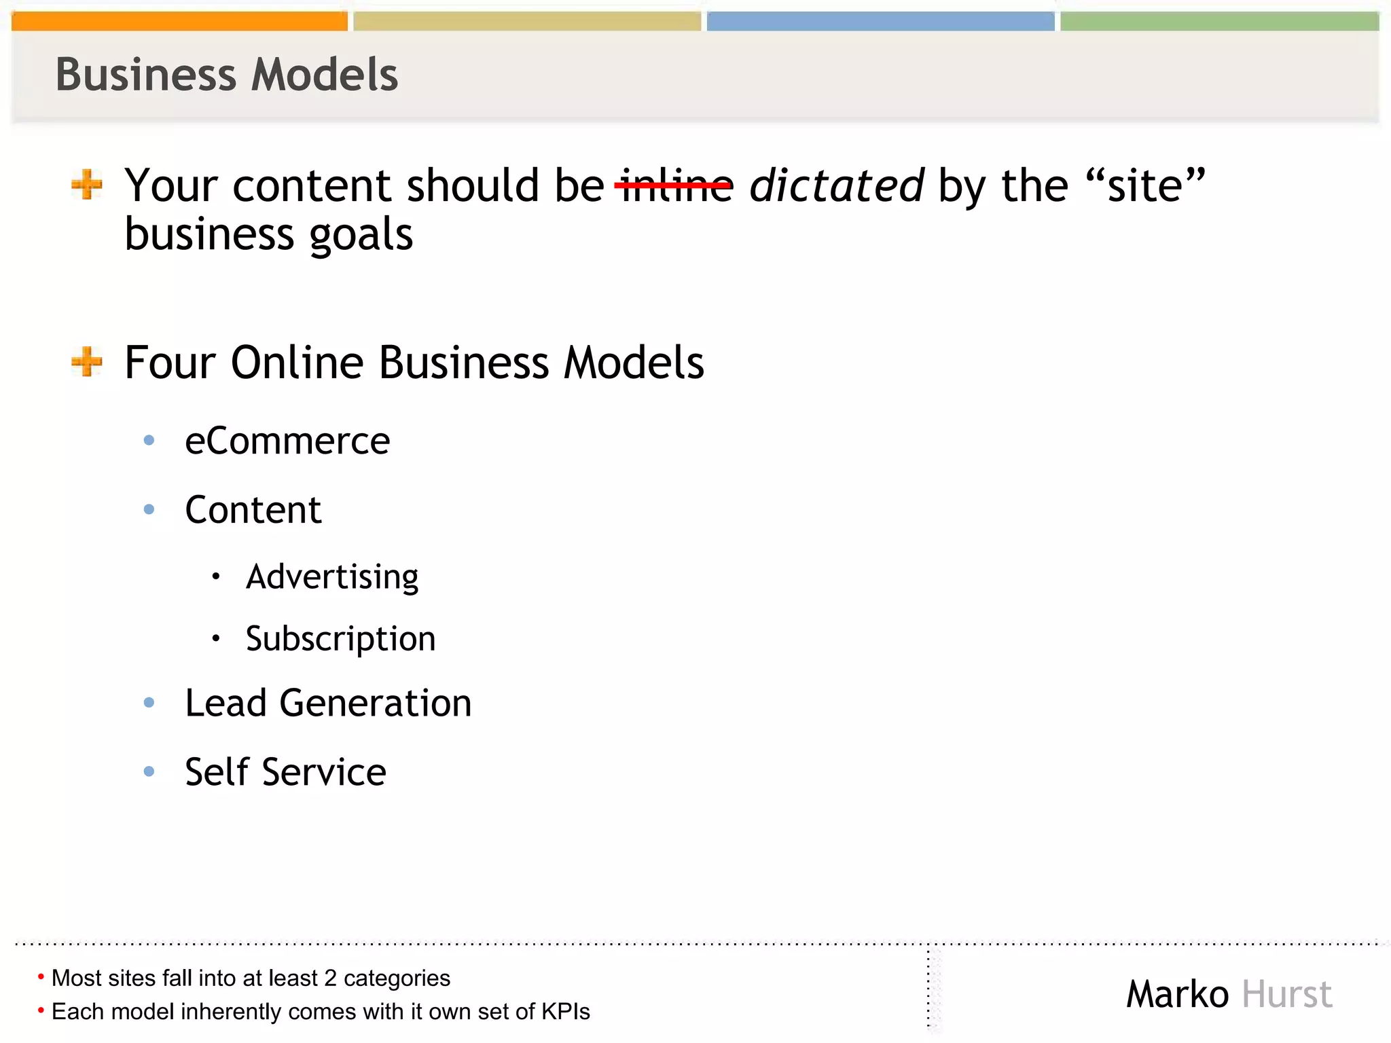Click the orange plus bullet beside 'Four Online Business Models'
The width and height of the screenshot is (1391, 1043).
pos(87,361)
